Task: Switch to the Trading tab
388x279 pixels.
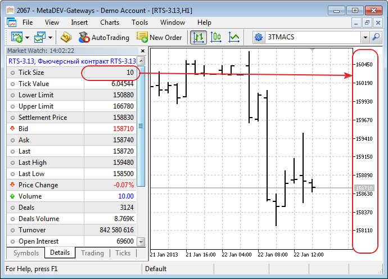Action: coord(93,253)
